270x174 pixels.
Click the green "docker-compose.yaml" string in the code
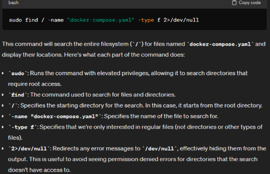coord(101,20)
